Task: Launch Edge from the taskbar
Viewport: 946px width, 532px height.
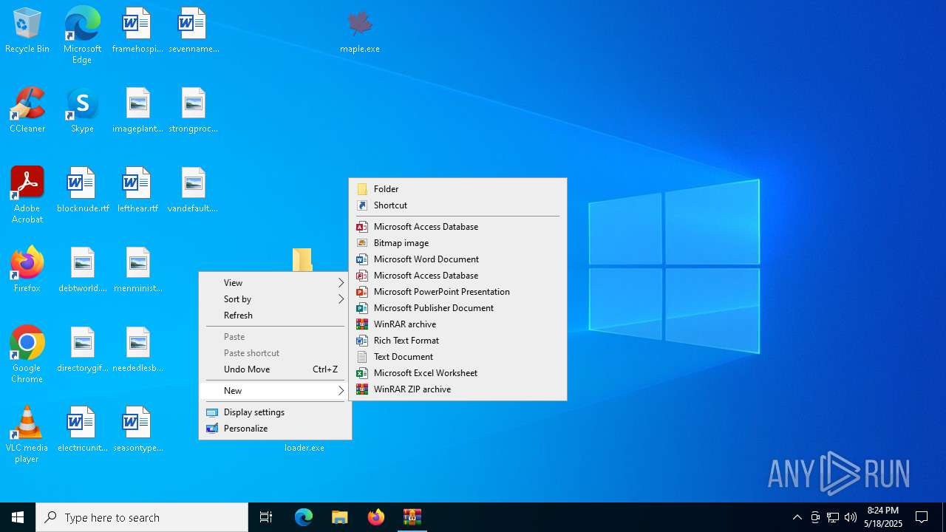Action: click(x=304, y=517)
